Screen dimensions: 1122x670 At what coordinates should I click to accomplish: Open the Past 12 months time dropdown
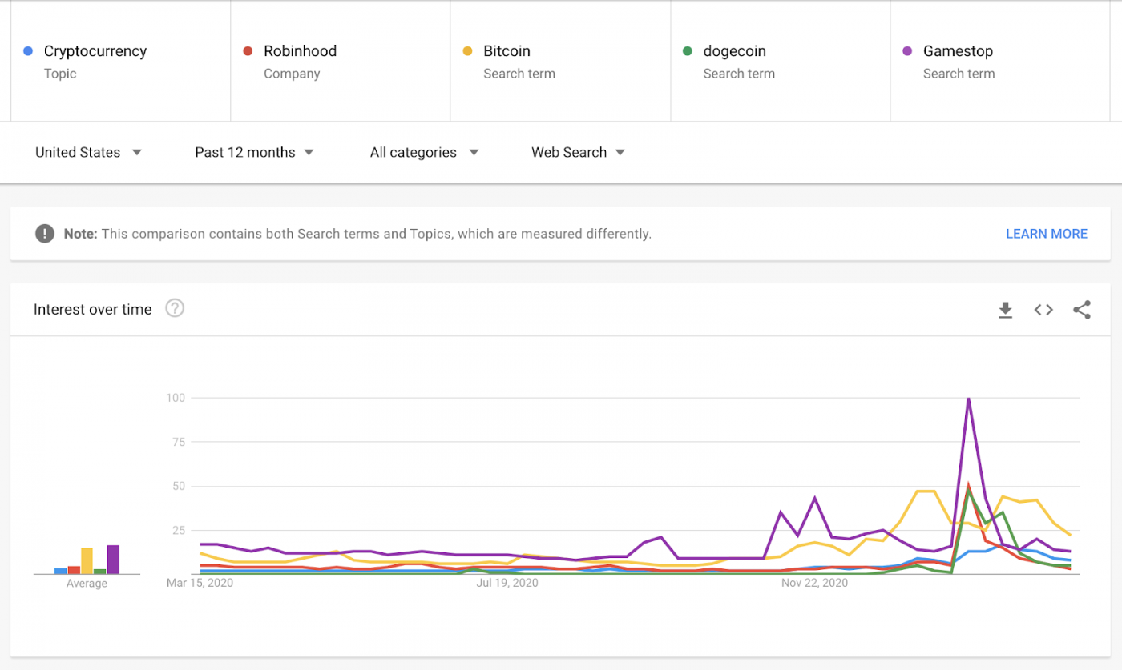pyautogui.click(x=253, y=152)
